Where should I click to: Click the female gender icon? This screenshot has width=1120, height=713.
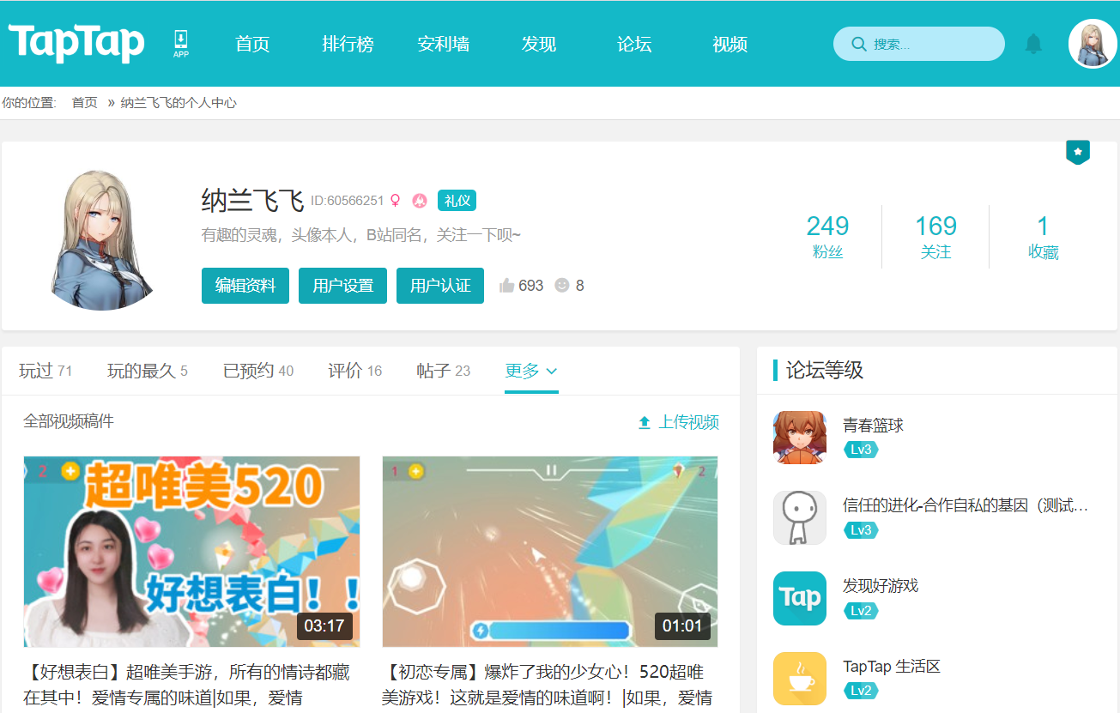(x=395, y=200)
